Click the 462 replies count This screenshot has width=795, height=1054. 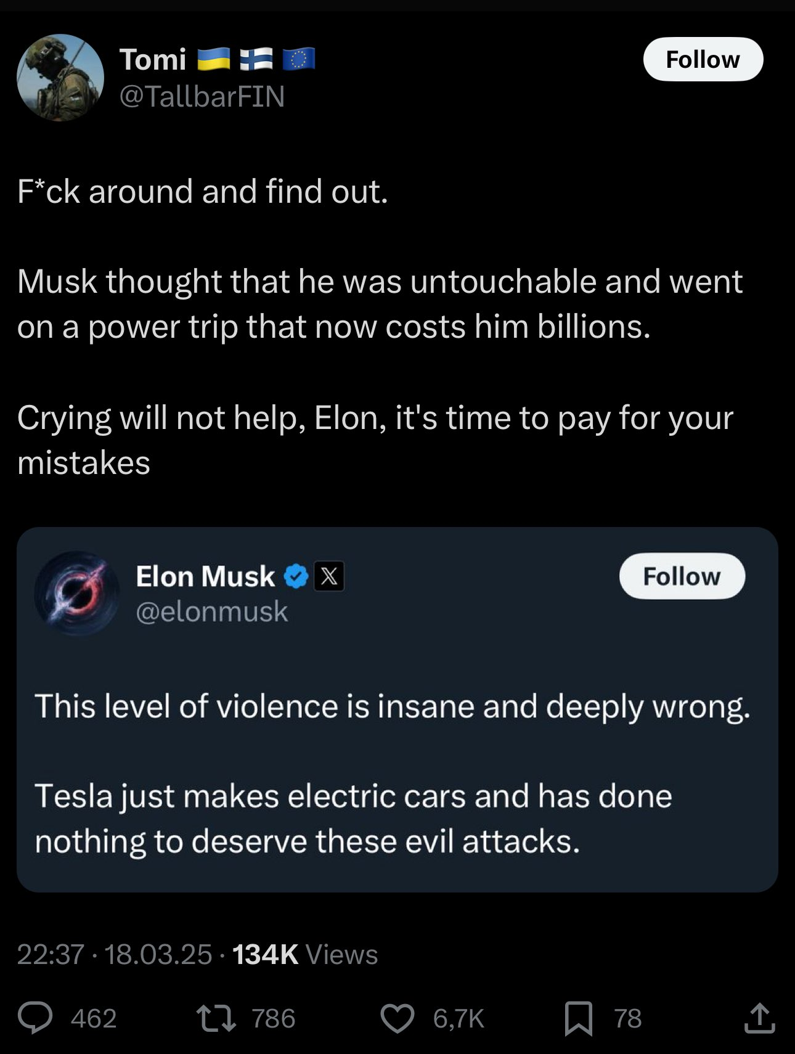[x=94, y=1018]
